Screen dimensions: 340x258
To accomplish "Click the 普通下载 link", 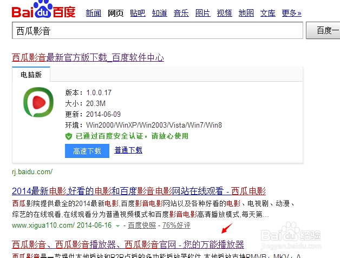I will coord(128,150).
